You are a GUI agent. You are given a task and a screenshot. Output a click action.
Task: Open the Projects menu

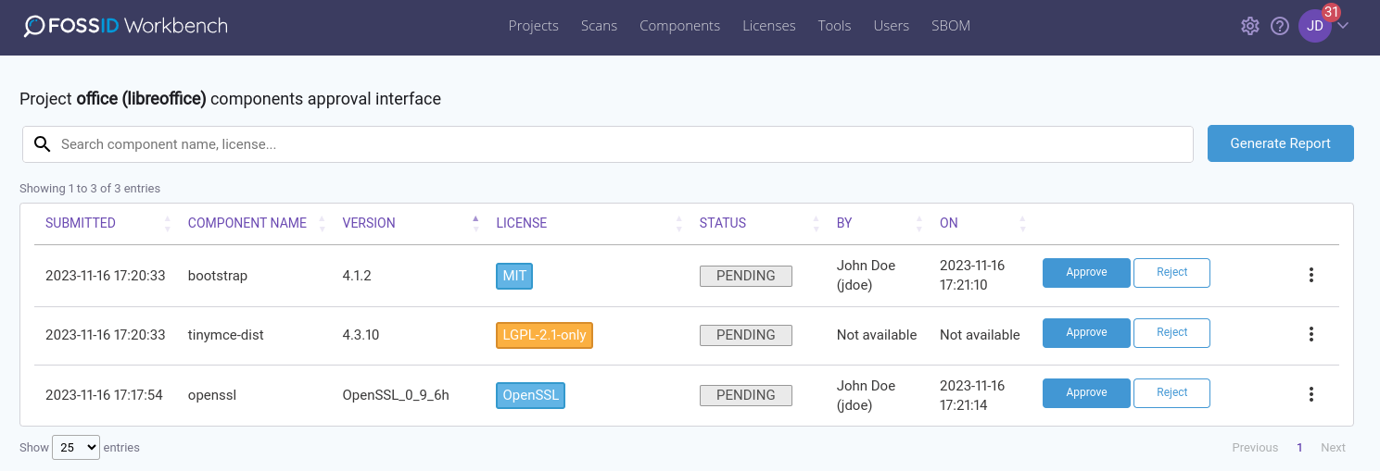pyautogui.click(x=534, y=26)
